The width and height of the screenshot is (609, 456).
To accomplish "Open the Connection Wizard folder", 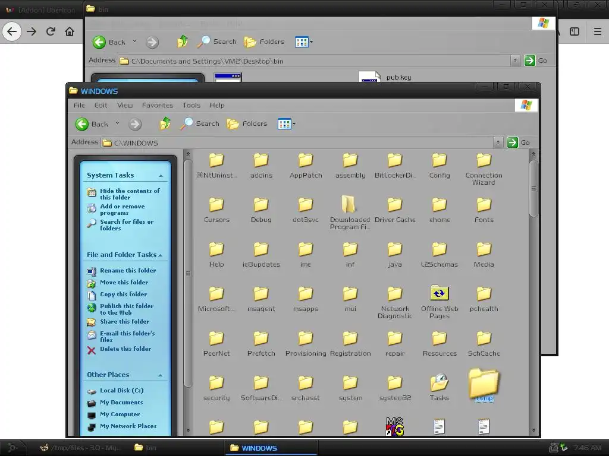I will 484,169.
